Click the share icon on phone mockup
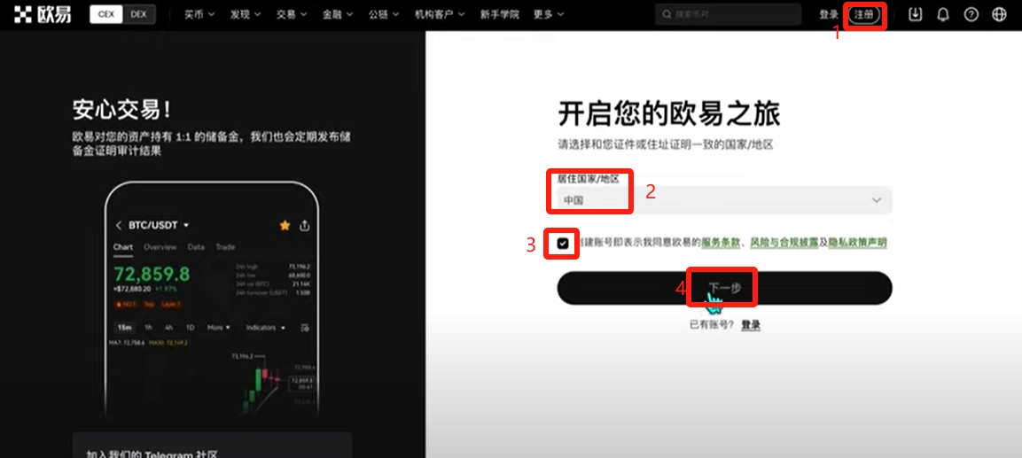1022x458 pixels. click(x=304, y=225)
